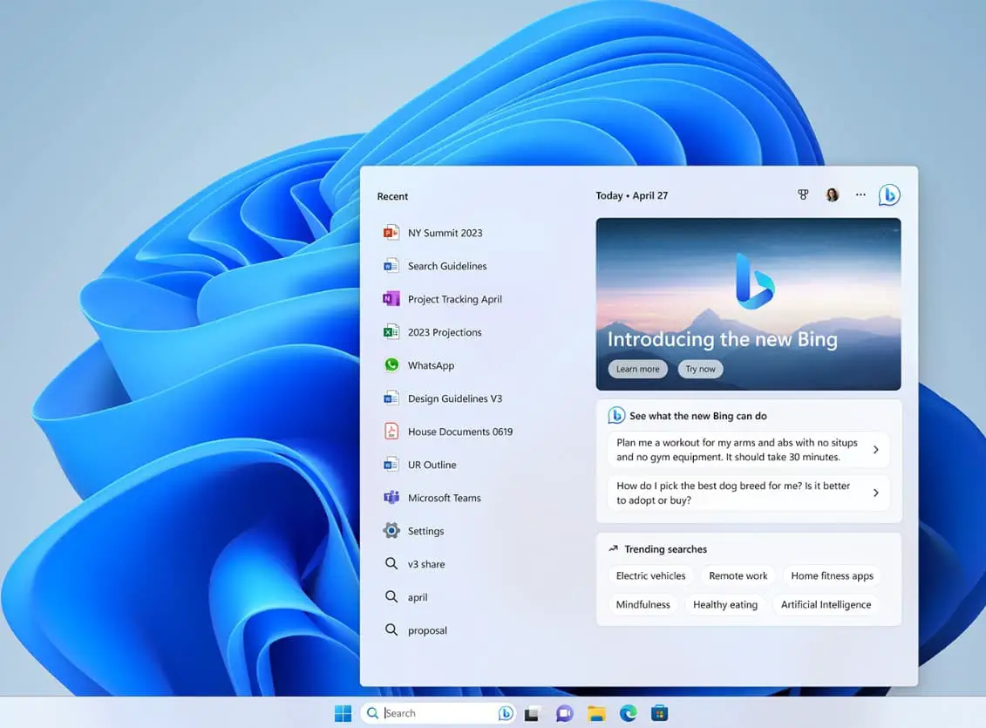Screen dimensions: 986x728
Task: Click the Learn more button
Action: tap(637, 369)
